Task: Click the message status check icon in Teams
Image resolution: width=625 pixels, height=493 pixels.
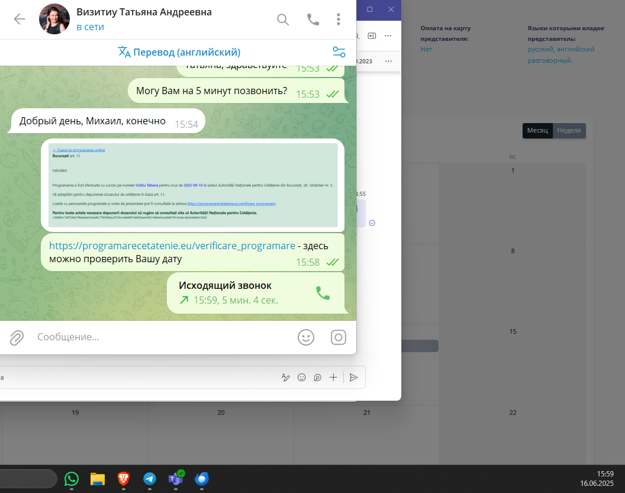Action: point(372,223)
